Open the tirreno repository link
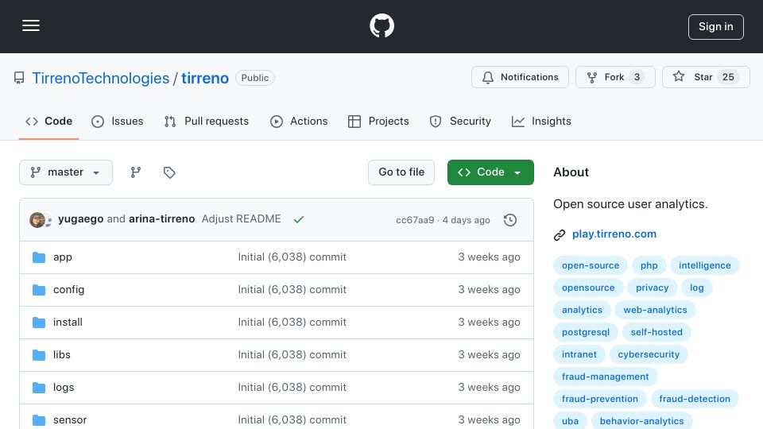763x429 pixels. [205, 78]
